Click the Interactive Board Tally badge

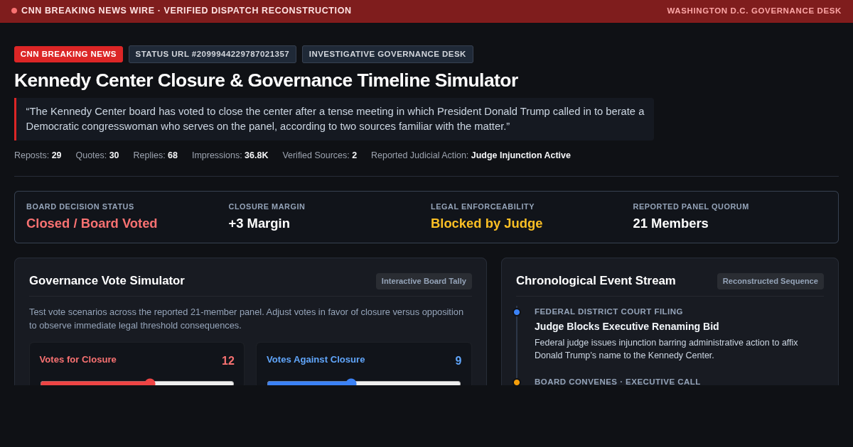click(x=424, y=281)
